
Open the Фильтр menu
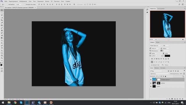(47, 1)
